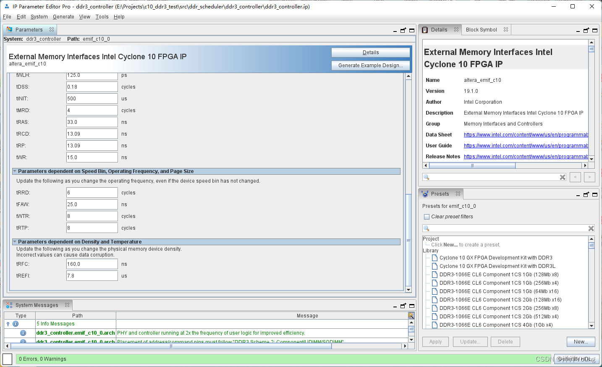The height and width of the screenshot is (367, 602).
Task: Click right arrow of System Messages horizontal scrollbar
Action: (x=405, y=346)
